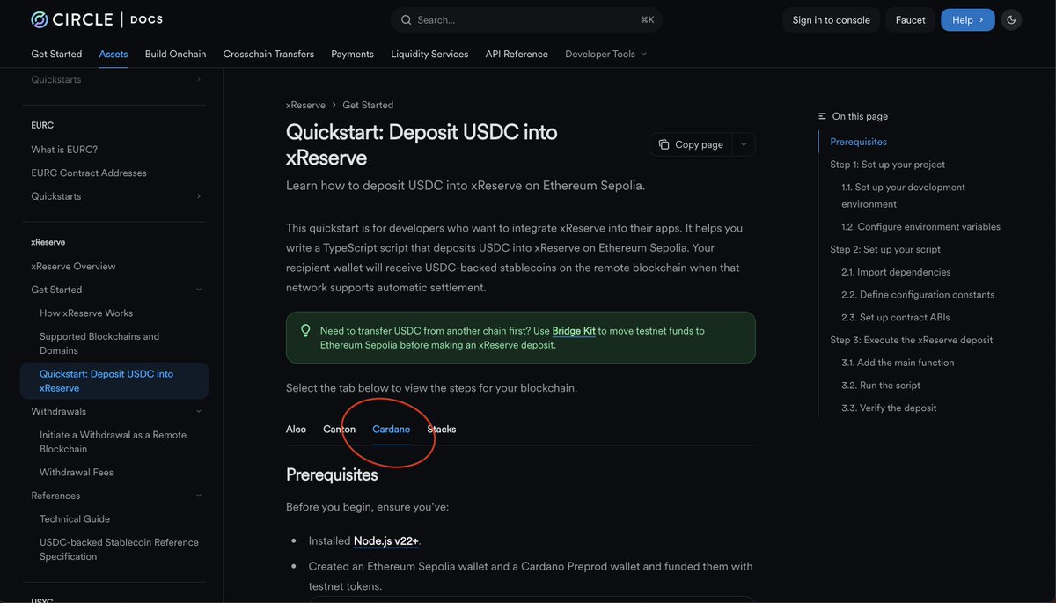Open the Copy page dropdown arrow
Viewport: 1056px width, 603px height.
tap(744, 144)
